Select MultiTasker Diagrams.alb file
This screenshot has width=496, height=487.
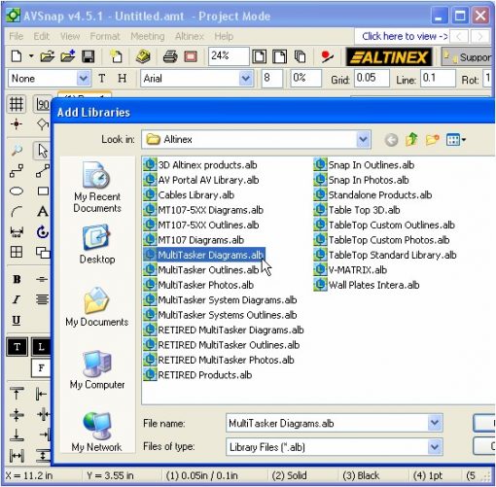point(203,255)
